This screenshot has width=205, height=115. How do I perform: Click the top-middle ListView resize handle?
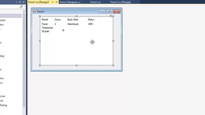[77, 16]
